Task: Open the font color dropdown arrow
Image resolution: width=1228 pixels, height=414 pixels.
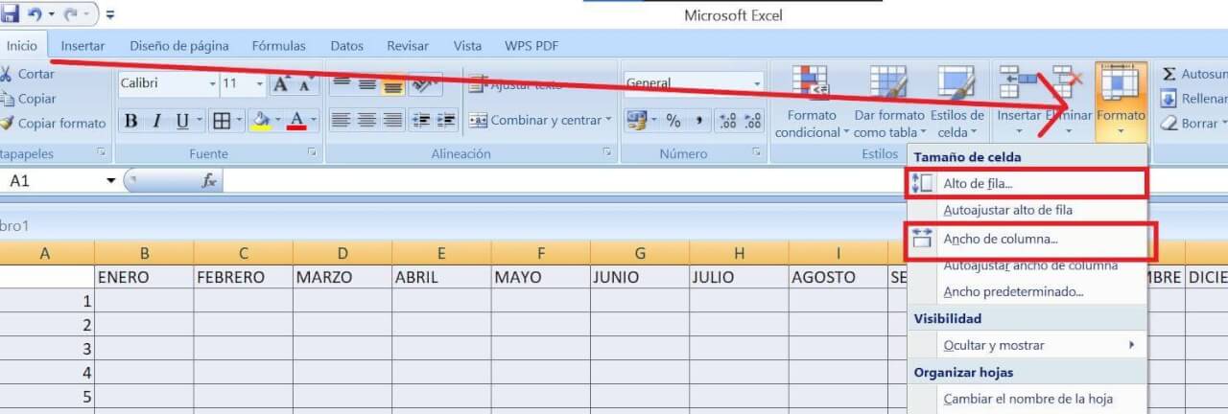Action: tap(314, 121)
